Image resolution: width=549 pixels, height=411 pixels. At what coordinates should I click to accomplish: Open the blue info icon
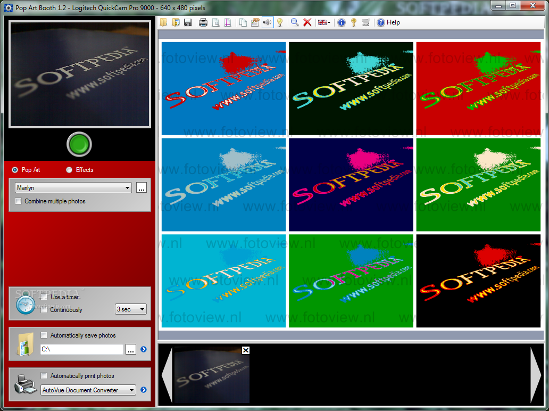[x=342, y=22]
